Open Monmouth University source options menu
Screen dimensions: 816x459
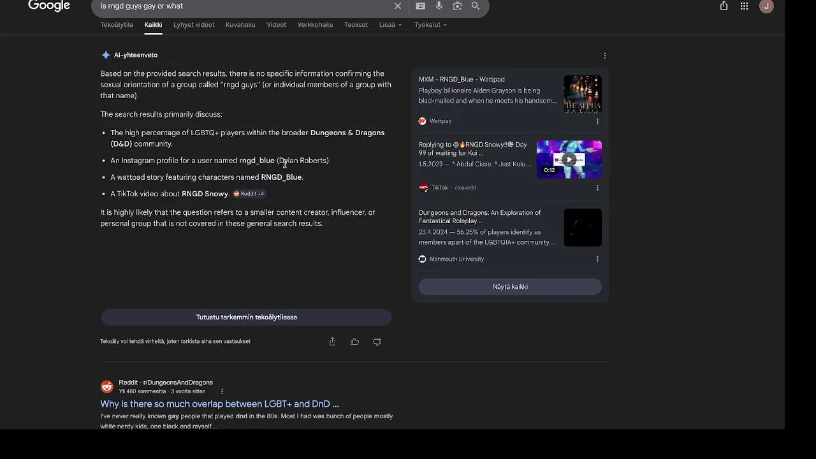[597, 259]
